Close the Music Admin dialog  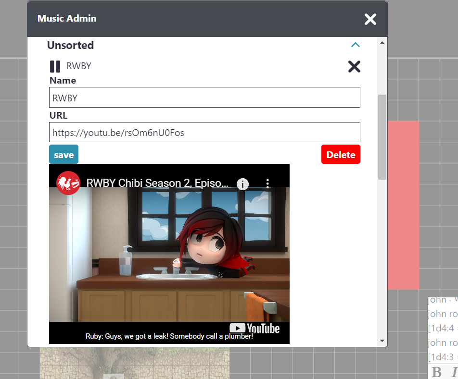370,19
